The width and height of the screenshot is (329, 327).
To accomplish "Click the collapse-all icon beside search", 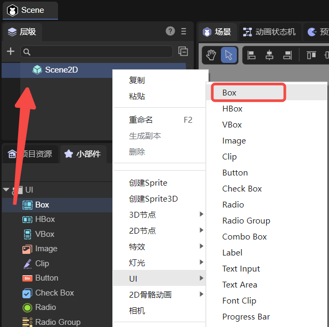I will (183, 51).
